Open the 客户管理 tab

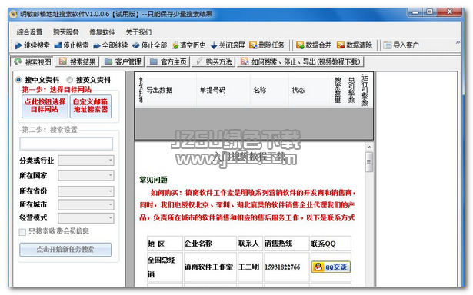click(x=122, y=61)
